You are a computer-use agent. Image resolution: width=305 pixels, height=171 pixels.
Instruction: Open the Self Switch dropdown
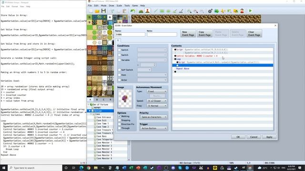pos(144,70)
